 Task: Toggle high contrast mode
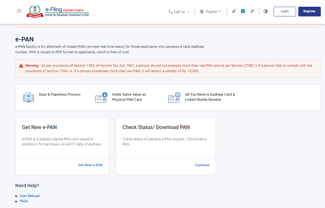point(266,11)
